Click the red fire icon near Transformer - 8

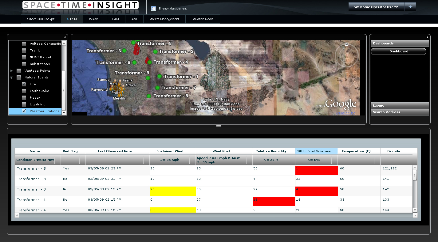pyautogui.click(x=136, y=49)
